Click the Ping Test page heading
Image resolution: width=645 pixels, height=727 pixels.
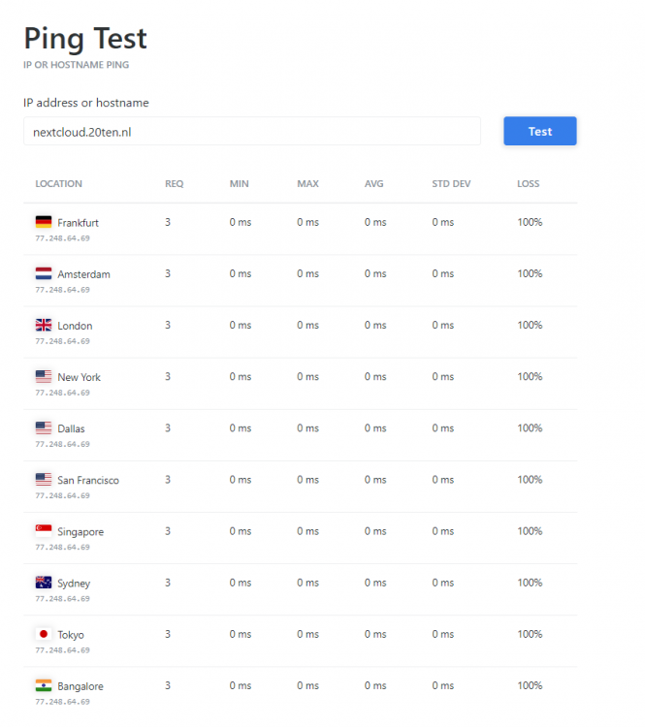point(85,39)
